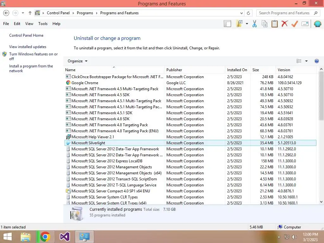The image size is (324, 243).
Task: Click the Up one level arrow
Action: 30,13
